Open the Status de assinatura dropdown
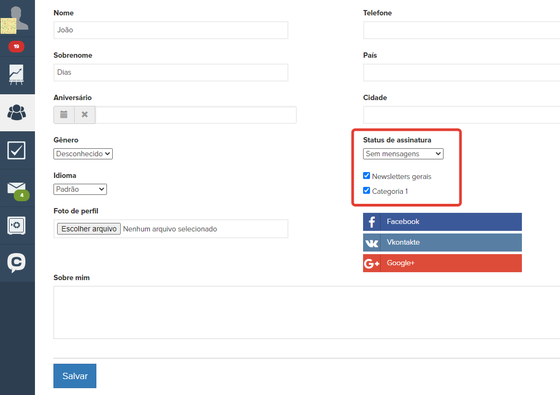The height and width of the screenshot is (395, 560). (403, 154)
